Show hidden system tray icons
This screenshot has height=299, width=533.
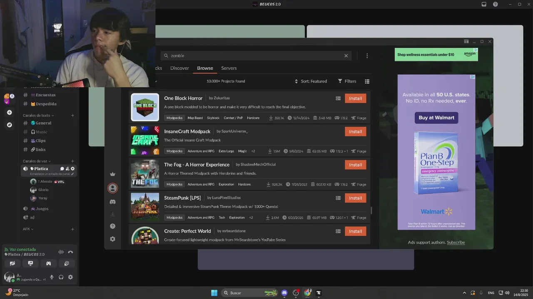[x=464, y=293]
